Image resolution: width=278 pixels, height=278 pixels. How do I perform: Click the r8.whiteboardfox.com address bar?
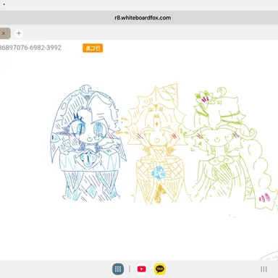[143, 17]
